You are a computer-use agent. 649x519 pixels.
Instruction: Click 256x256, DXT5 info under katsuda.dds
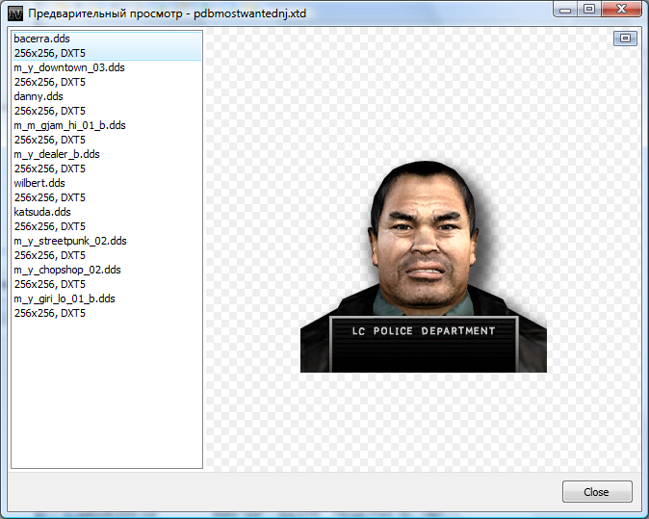click(50, 226)
